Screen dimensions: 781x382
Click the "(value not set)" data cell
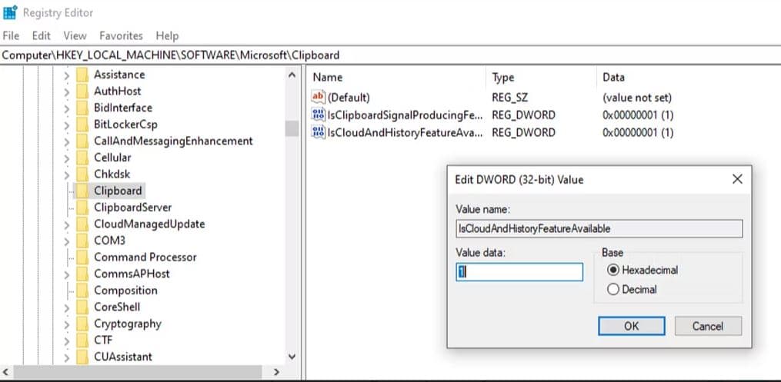pyautogui.click(x=637, y=98)
